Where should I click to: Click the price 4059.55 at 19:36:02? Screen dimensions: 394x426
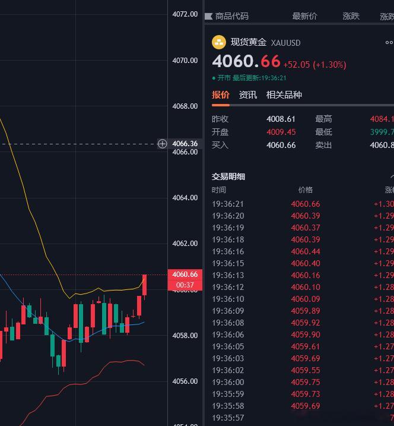point(305,370)
